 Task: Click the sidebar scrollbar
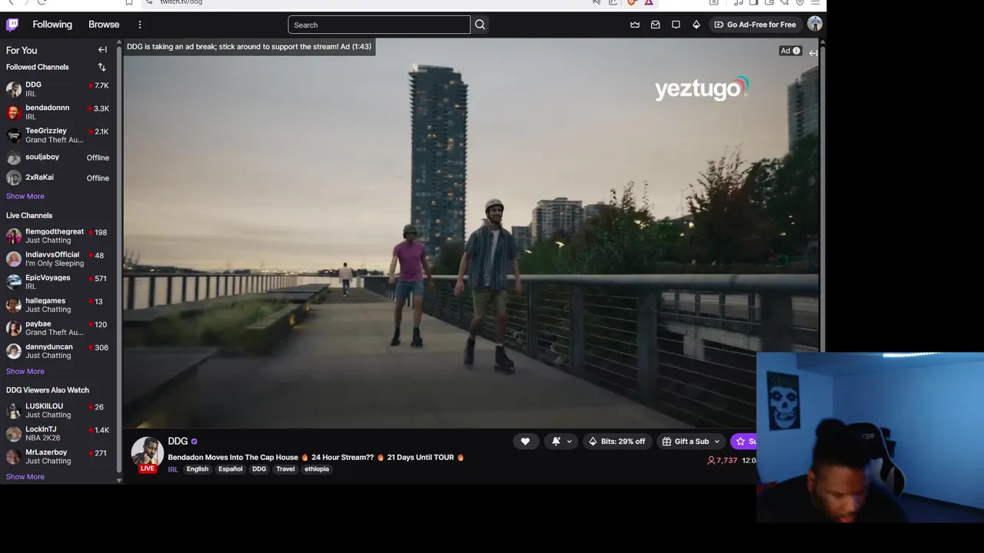click(x=118, y=261)
